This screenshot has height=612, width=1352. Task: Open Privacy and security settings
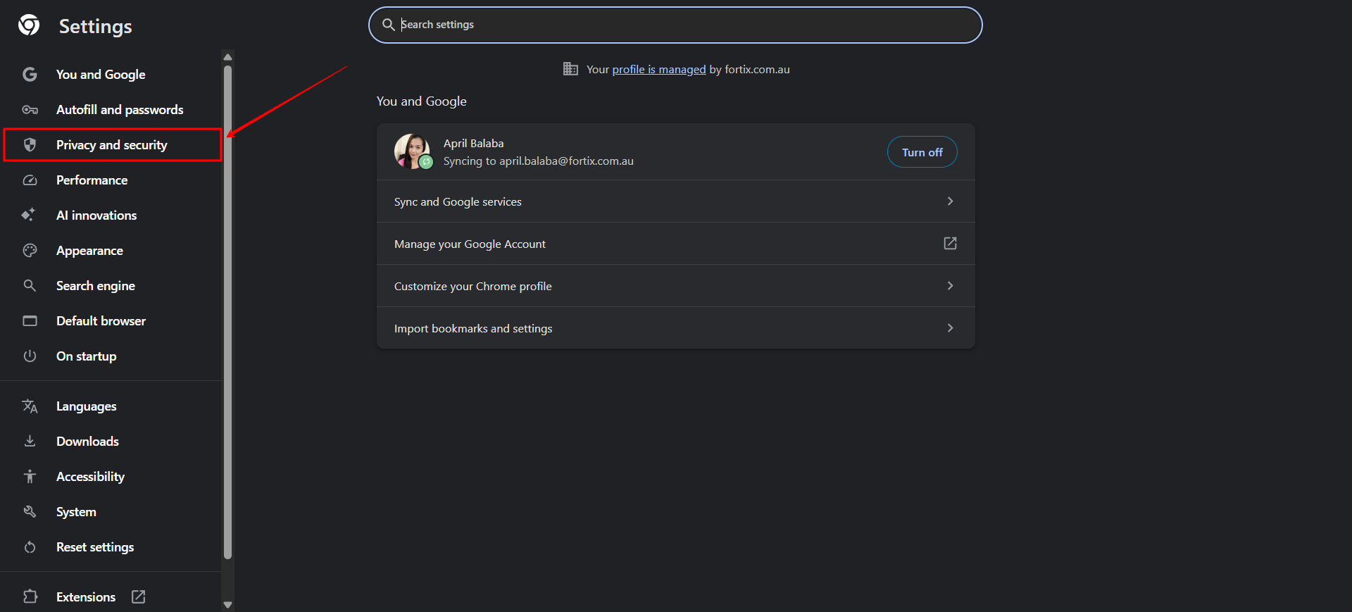112,145
